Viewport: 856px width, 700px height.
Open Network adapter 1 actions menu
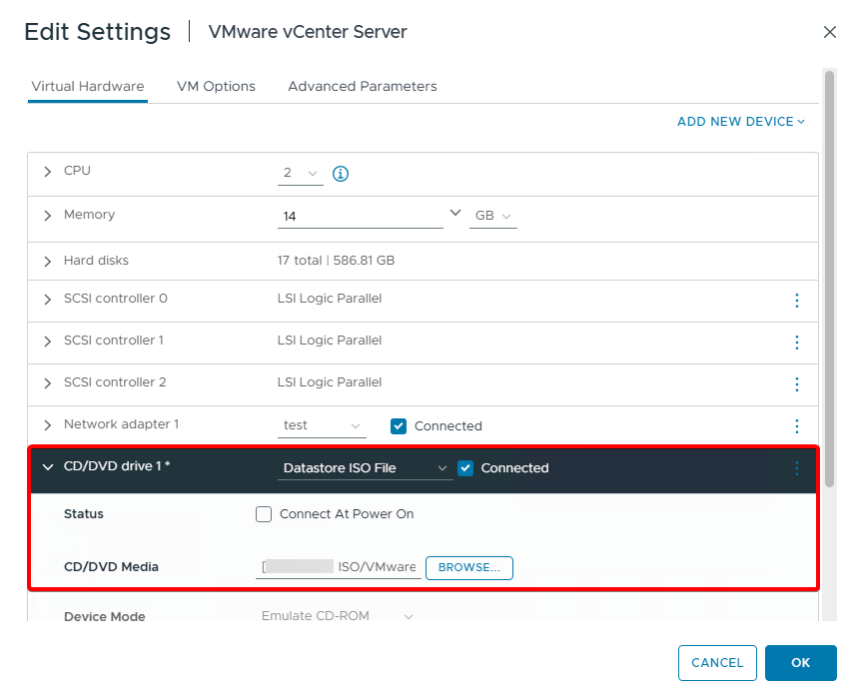pos(796,426)
